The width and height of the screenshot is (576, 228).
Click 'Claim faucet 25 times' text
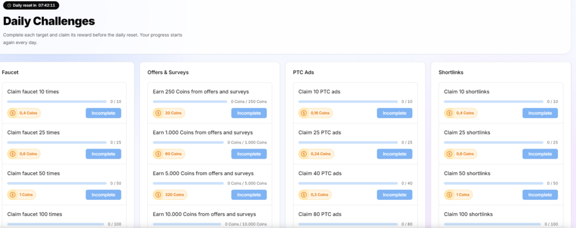pyautogui.click(x=33, y=132)
